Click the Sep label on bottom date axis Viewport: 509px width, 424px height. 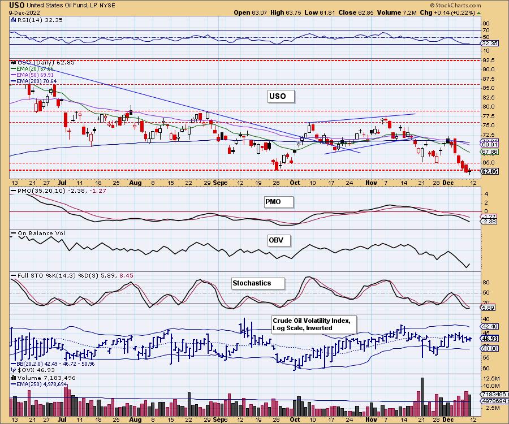click(219, 419)
